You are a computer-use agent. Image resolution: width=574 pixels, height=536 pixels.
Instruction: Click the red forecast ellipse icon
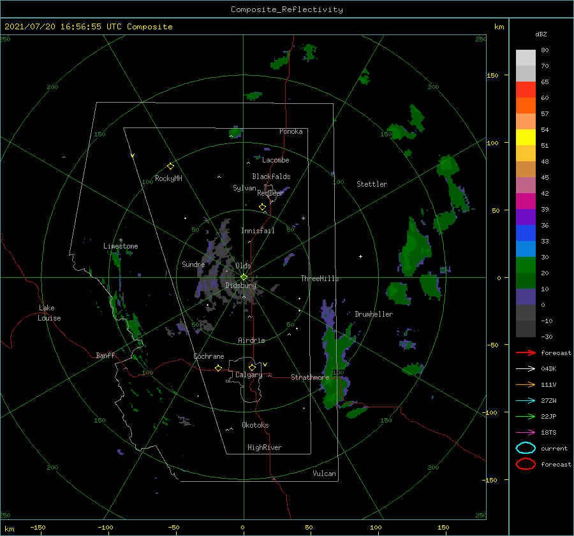coord(526,464)
